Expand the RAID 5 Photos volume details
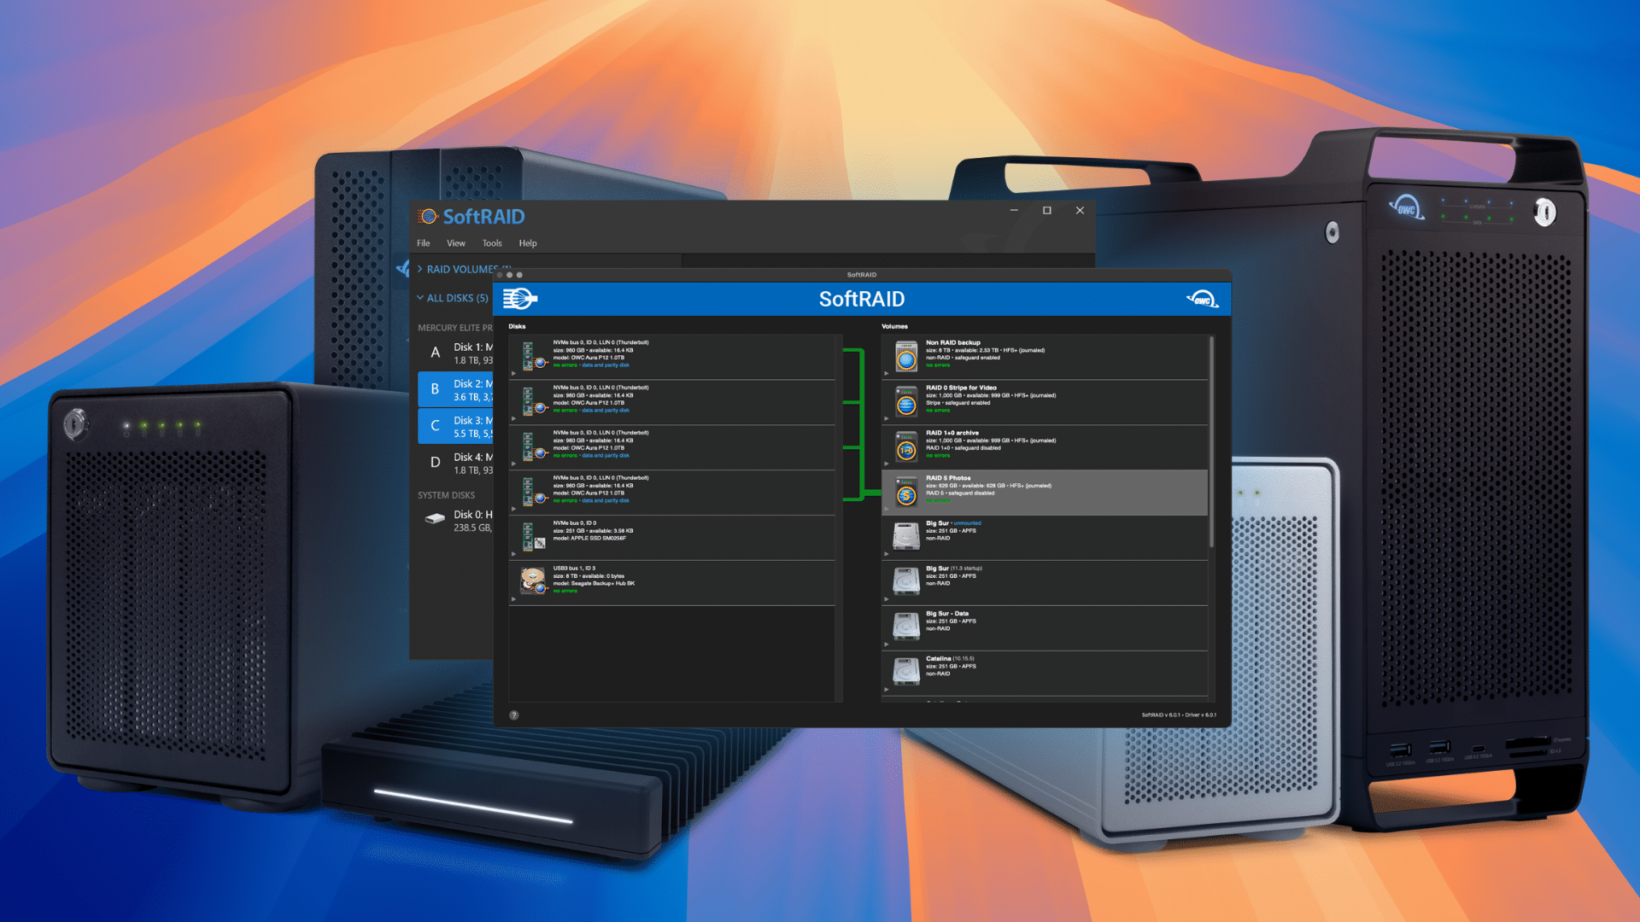The height and width of the screenshot is (922, 1640). tap(887, 509)
